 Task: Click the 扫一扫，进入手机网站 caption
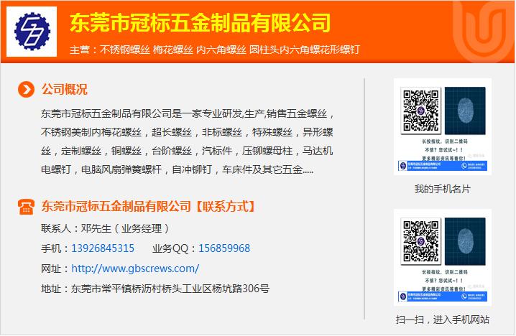pyautogui.click(x=442, y=320)
